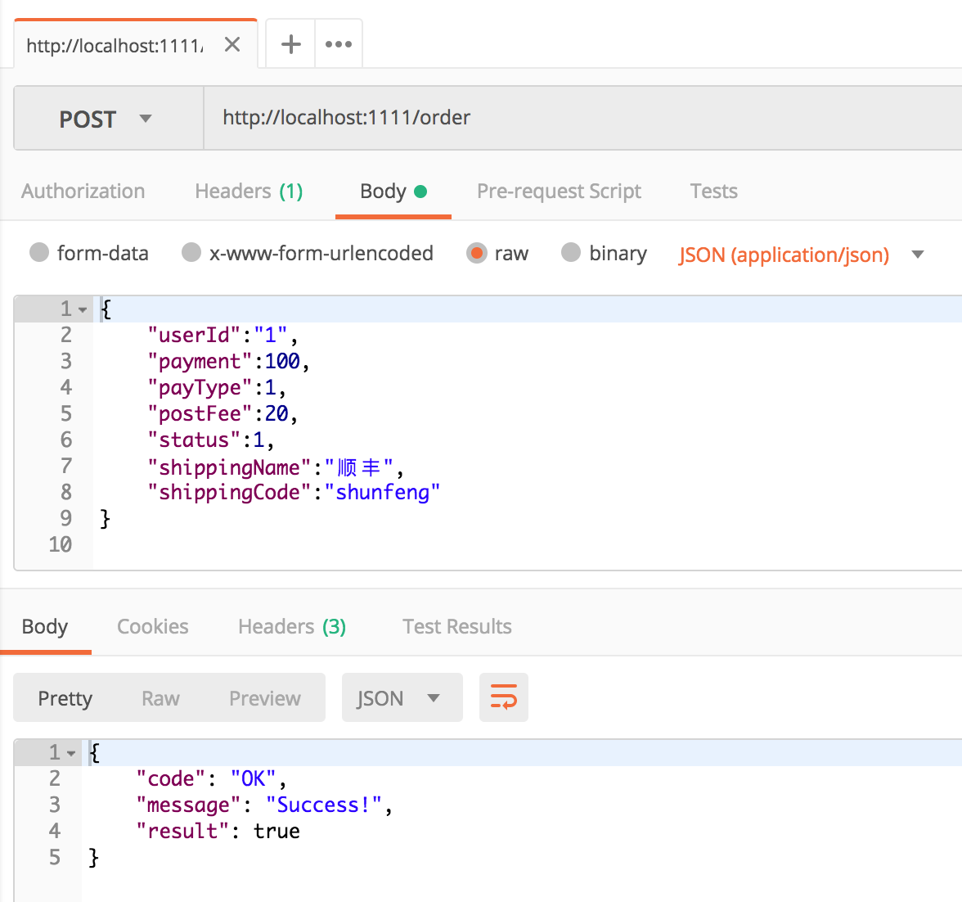
Task: Open a new request tab
Action: [290, 43]
